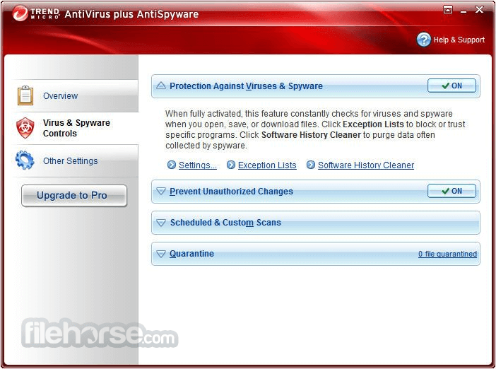
Task: Click the Virus & Spyware biohazard shield icon
Action: tap(25, 128)
